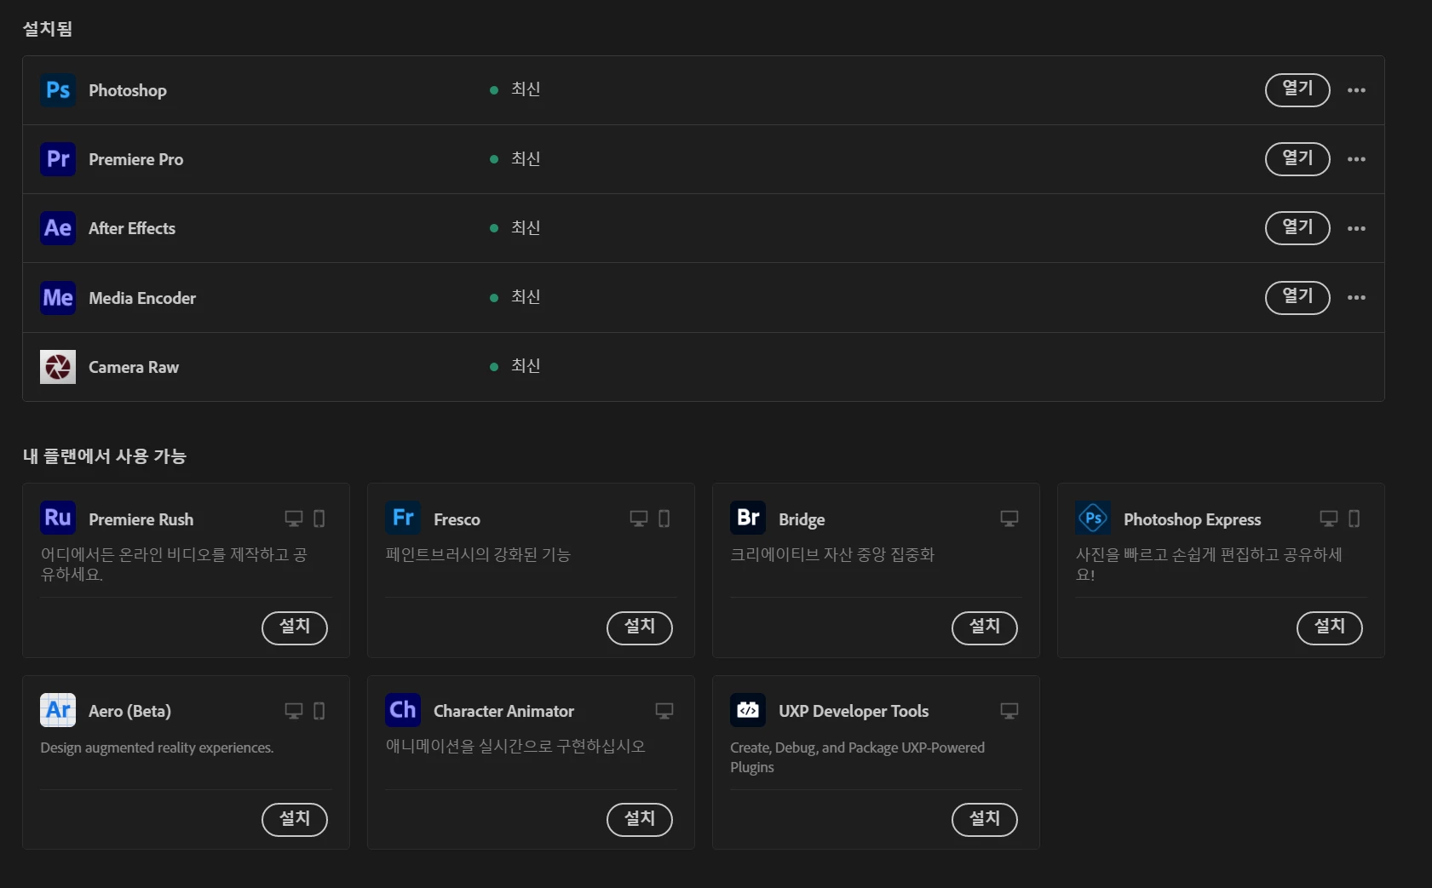Install Fresco using 설치 button
This screenshot has height=888, width=1432.
point(640,628)
